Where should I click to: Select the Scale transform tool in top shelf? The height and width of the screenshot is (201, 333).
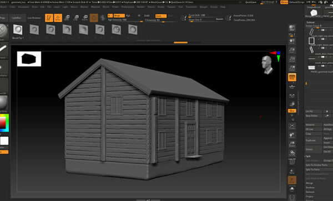coord(76,18)
